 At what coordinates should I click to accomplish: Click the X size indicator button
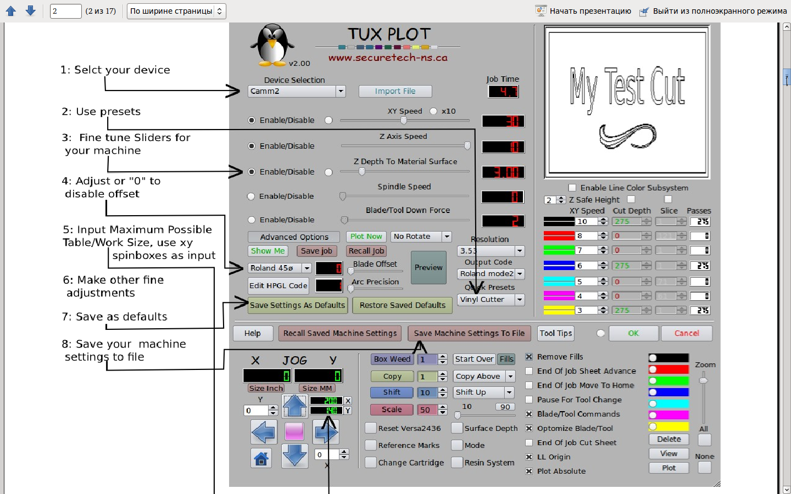[348, 401]
